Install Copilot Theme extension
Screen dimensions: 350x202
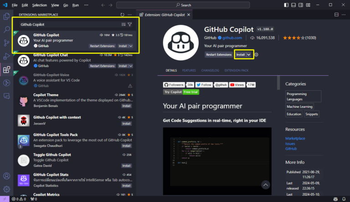126,106
